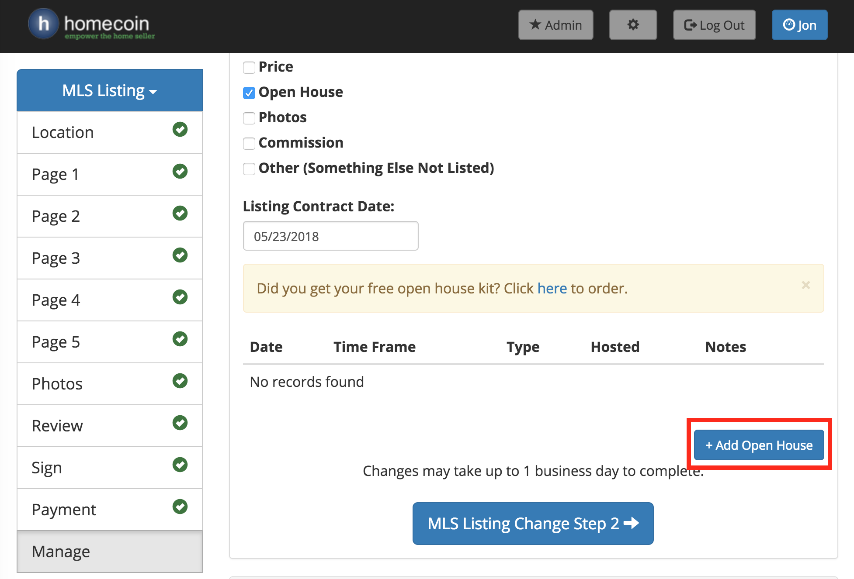Select the Manage sidebar item
The image size is (854, 579).
coord(110,551)
